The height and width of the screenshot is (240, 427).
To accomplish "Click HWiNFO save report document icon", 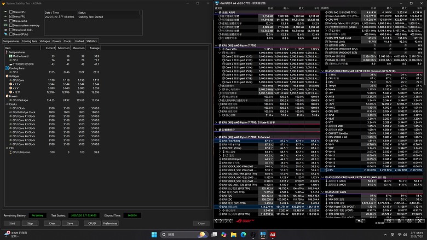I will coord(399,221).
